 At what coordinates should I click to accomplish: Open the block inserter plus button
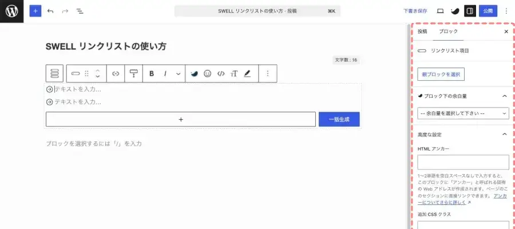pyautogui.click(x=35, y=11)
